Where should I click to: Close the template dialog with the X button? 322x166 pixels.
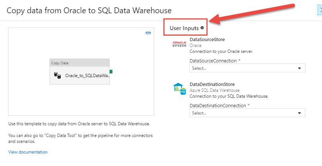click(320, 10)
